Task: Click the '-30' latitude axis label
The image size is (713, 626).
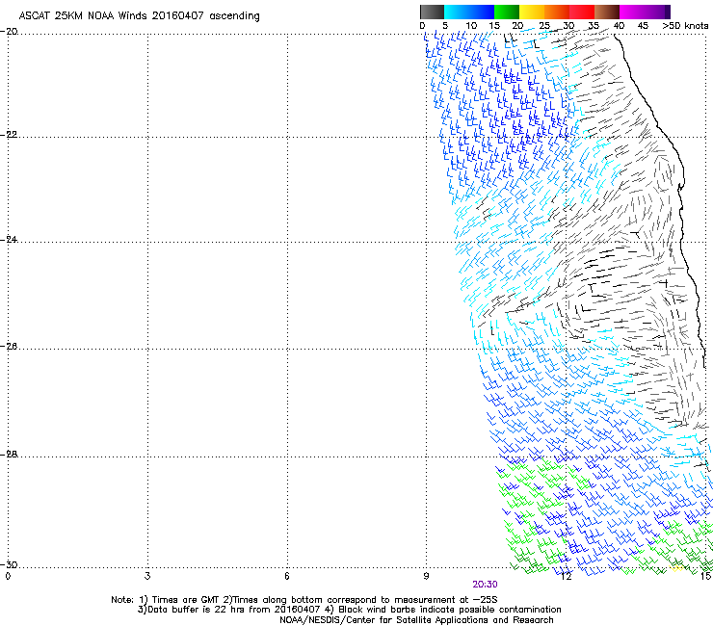Action: click(9, 564)
